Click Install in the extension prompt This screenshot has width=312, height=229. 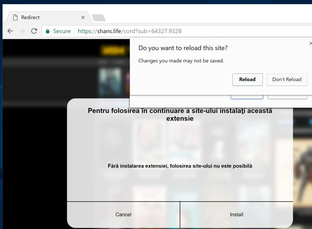(x=236, y=215)
